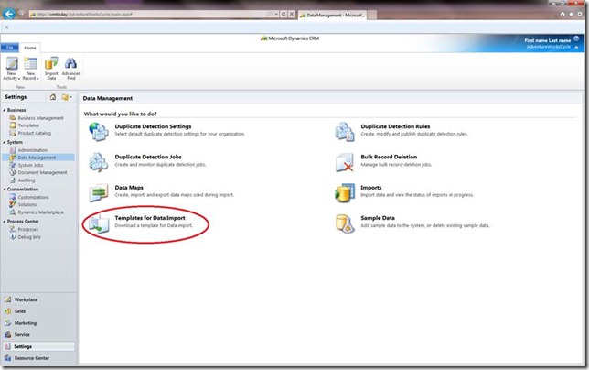
Task: Switch to the Home ribbon tab
Action: coord(30,47)
